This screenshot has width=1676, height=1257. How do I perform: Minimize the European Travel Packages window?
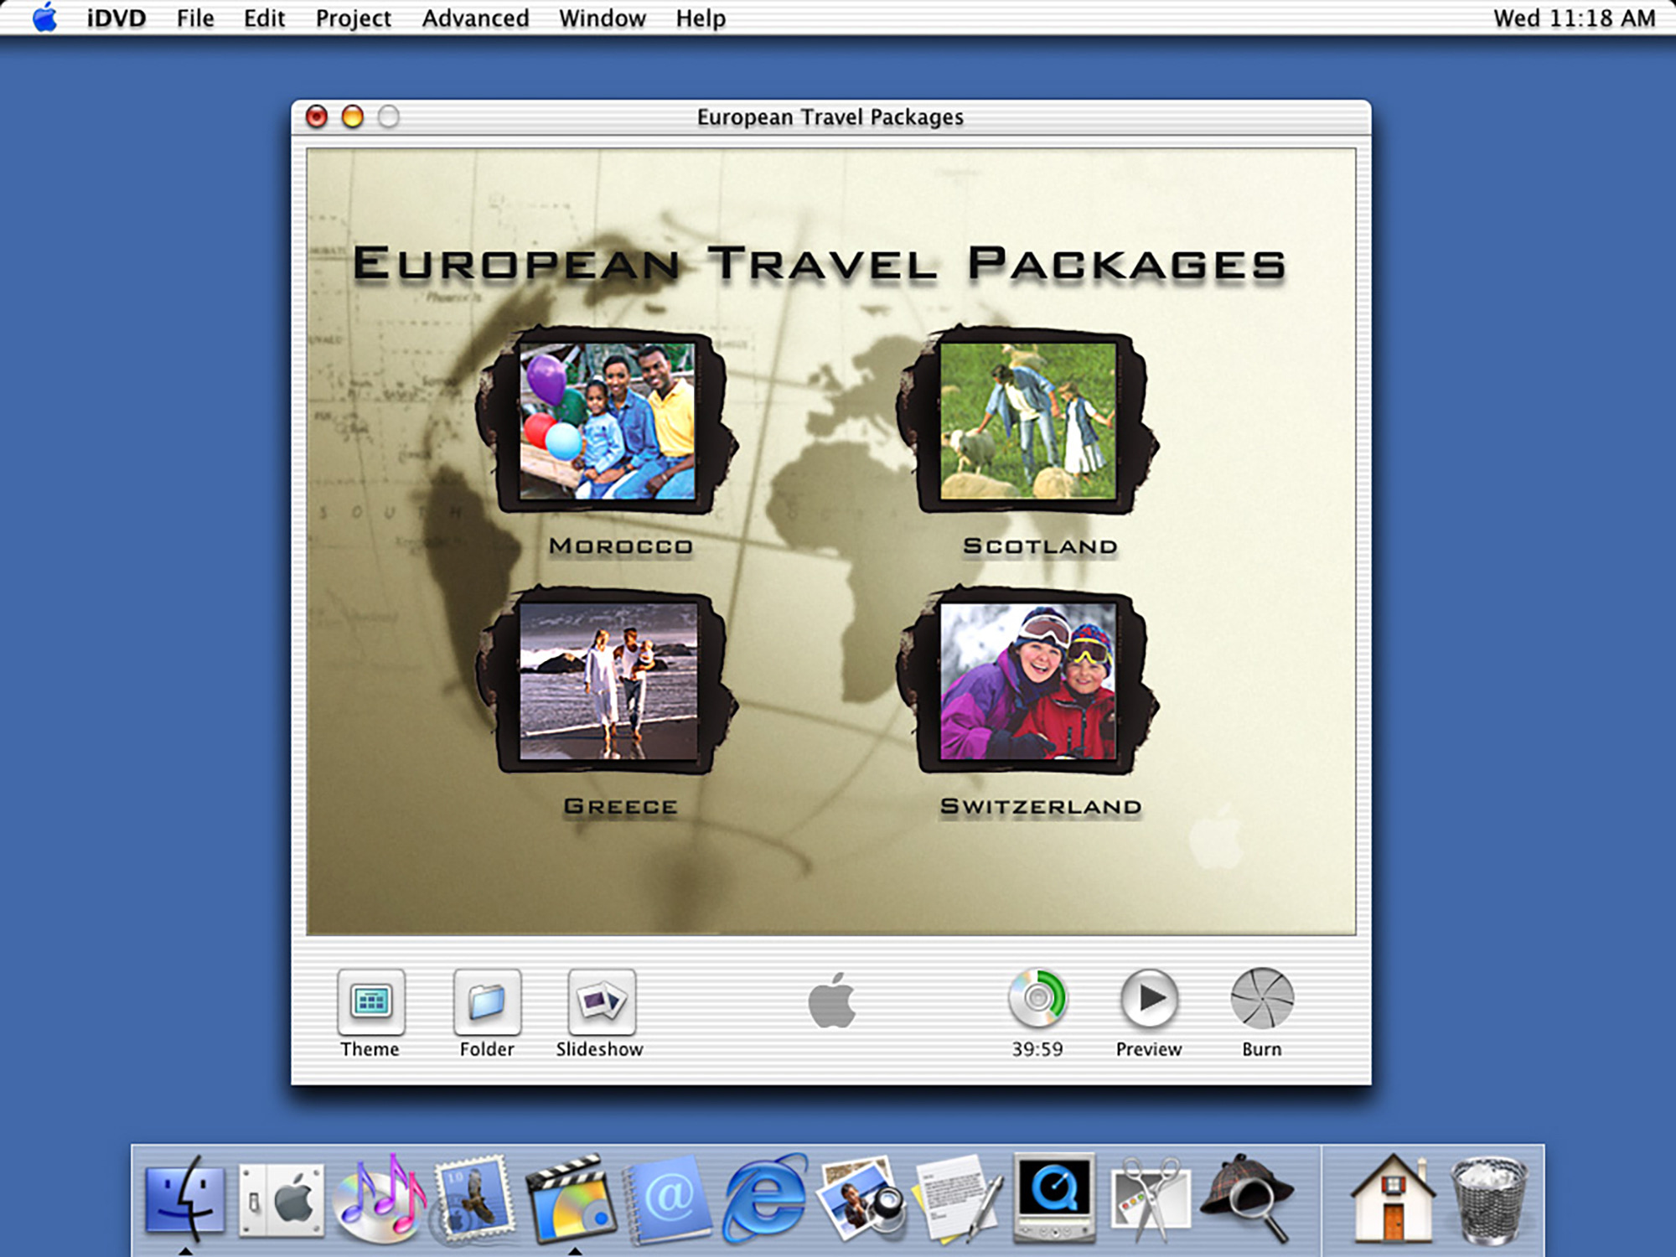pyautogui.click(x=353, y=116)
